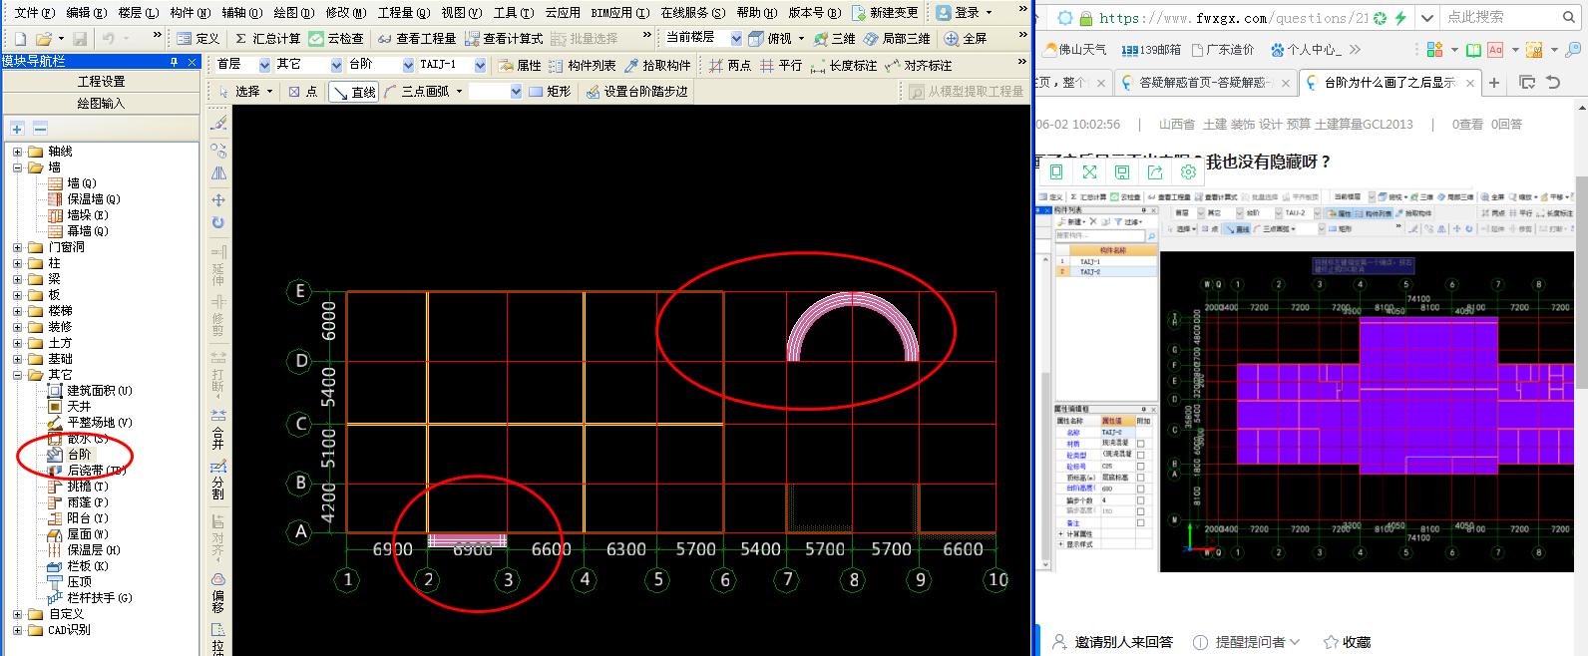This screenshot has height=656, width=1588.
Task: Open 查看工程量 (view quantities)
Action: (417, 38)
